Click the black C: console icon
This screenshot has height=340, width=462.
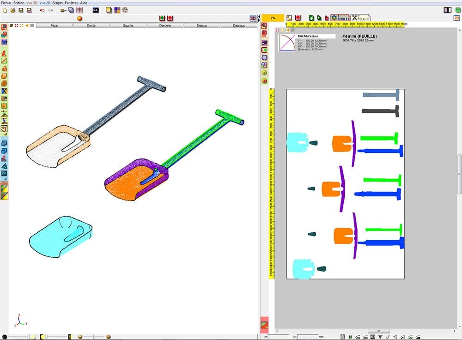[x=96, y=10]
